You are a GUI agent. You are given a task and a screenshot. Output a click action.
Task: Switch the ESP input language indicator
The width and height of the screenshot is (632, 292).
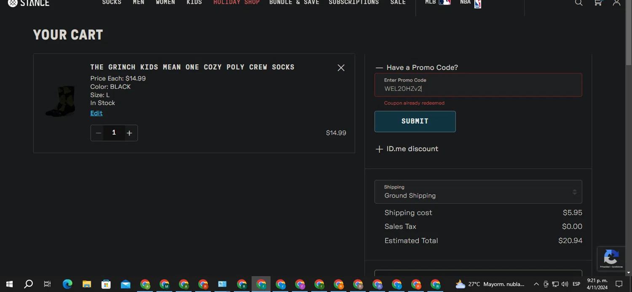click(576, 284)
